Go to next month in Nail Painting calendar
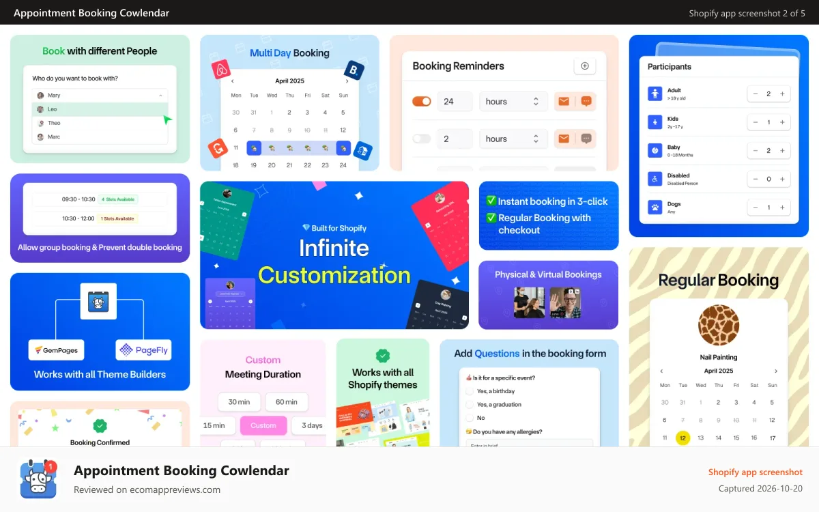 pos(776,371)
